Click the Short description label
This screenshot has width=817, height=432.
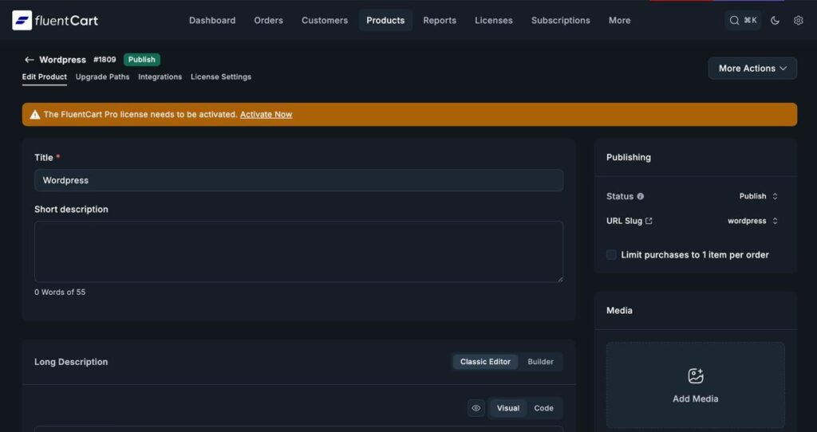click(71, 210)
